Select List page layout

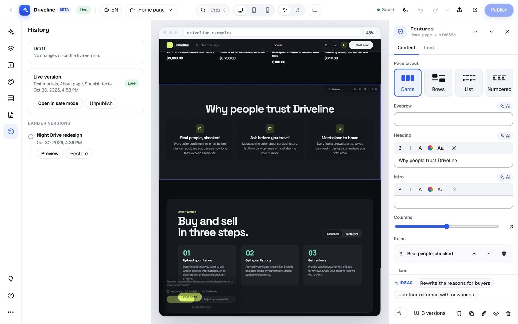click(x=469, y=83)
